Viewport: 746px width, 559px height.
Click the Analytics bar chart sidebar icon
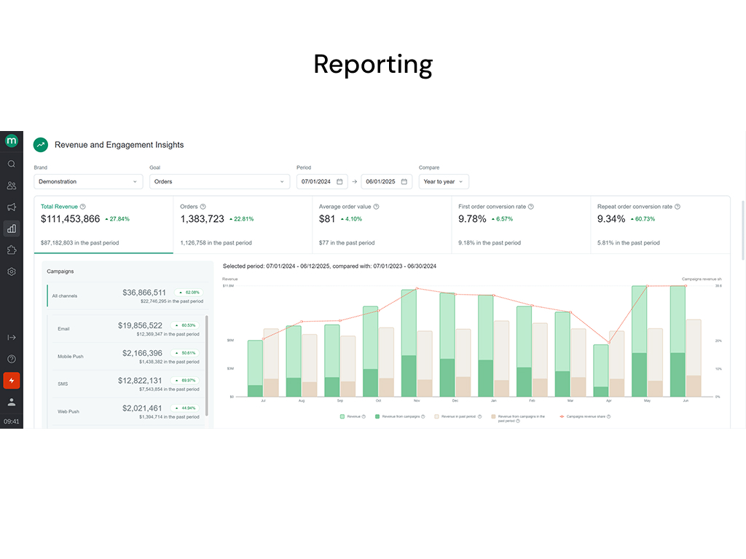12,229
